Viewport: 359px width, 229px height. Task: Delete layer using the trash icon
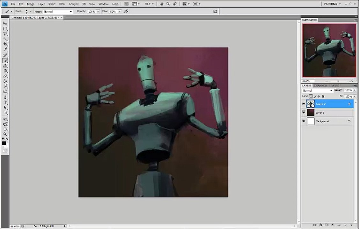[351, 226]
